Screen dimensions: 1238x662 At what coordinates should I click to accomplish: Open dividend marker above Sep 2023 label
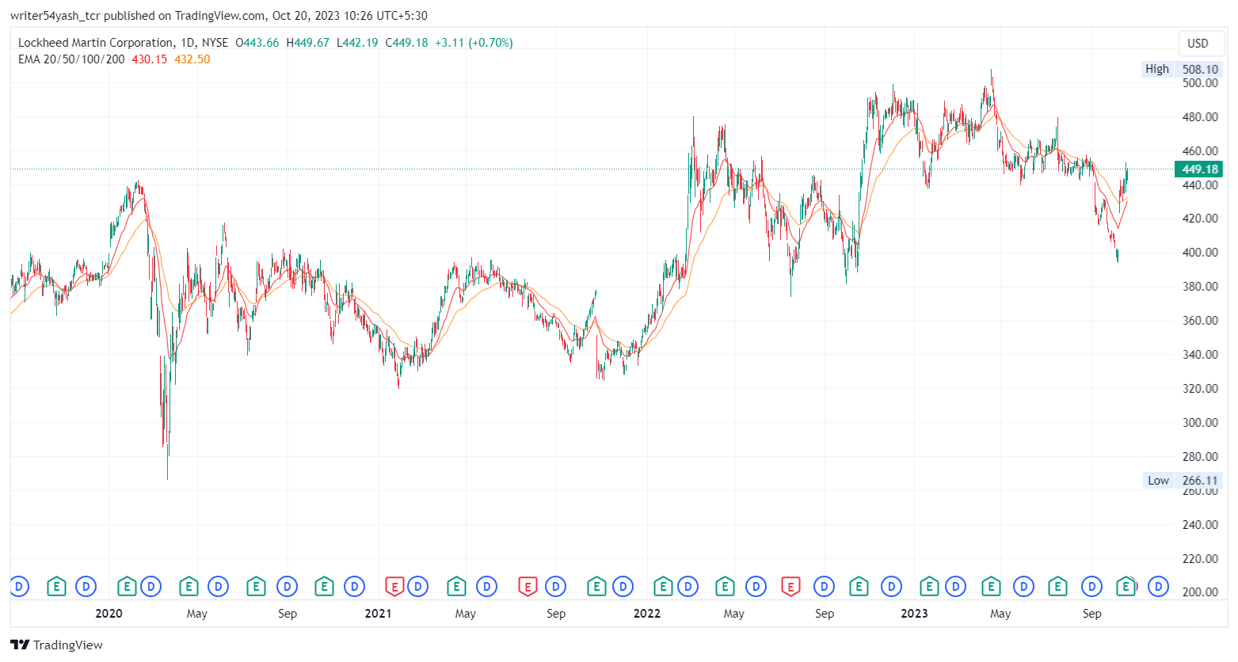1092,587
